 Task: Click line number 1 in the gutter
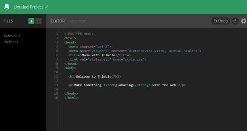[57, 34]
